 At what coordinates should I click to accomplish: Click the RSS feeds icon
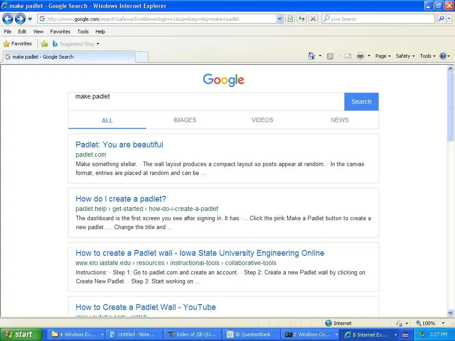tap(330, 56)
